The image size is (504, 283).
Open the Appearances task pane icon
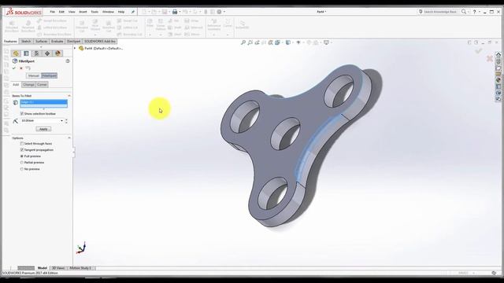coord(498,80)
